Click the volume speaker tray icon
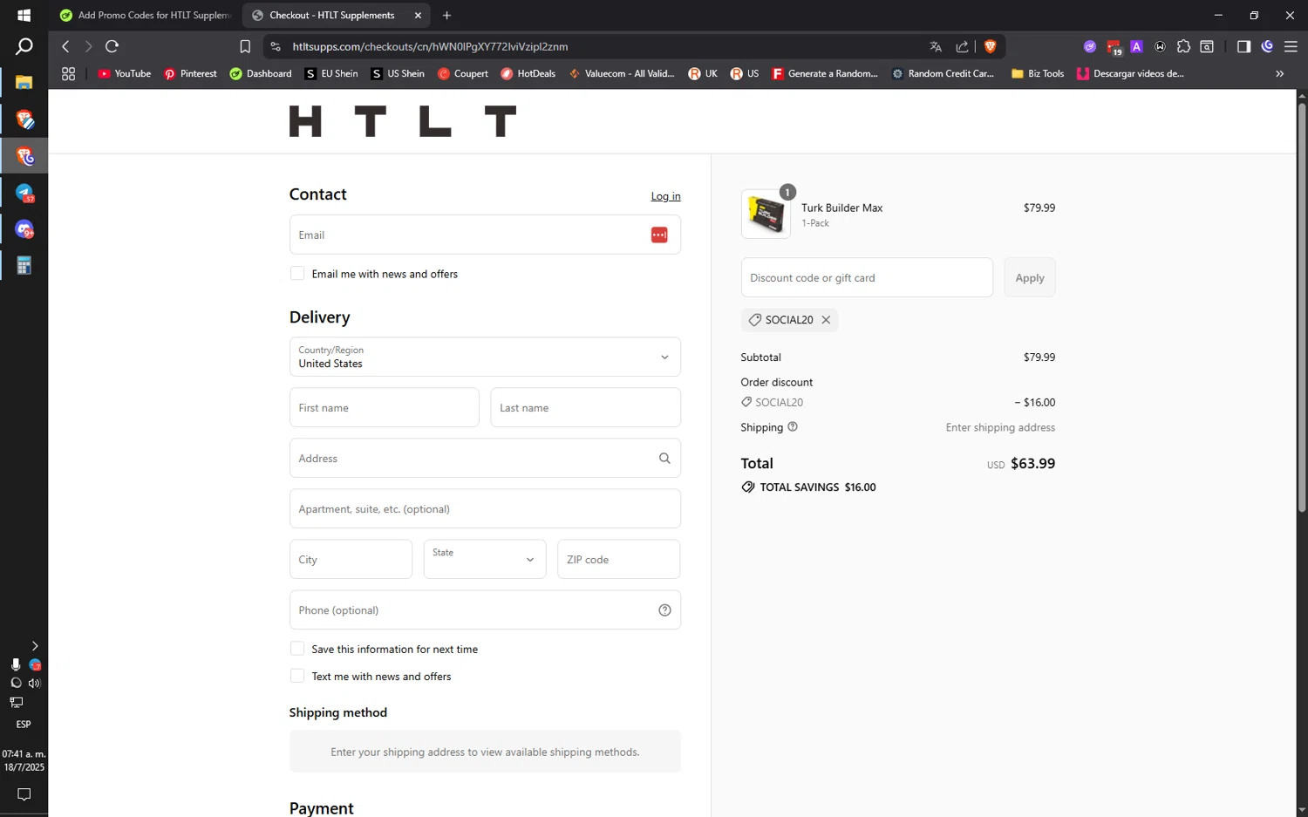1308x817 pixels. [x=34, y=683]
